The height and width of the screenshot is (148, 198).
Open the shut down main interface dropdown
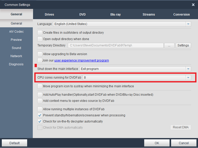(x=188, y=69)
